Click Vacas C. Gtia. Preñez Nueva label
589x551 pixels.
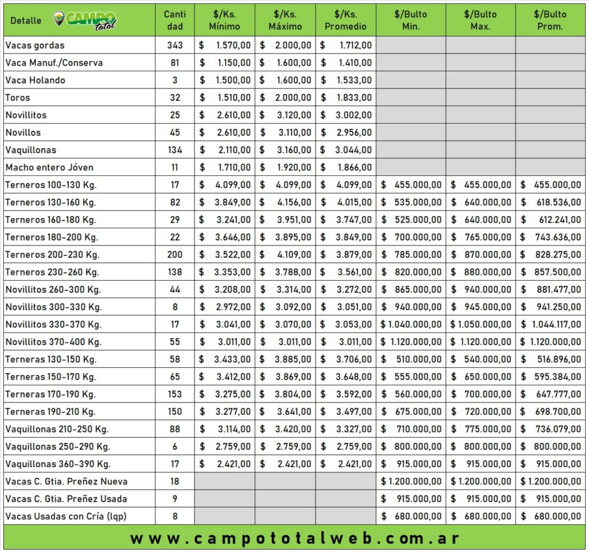click(66, 481)
